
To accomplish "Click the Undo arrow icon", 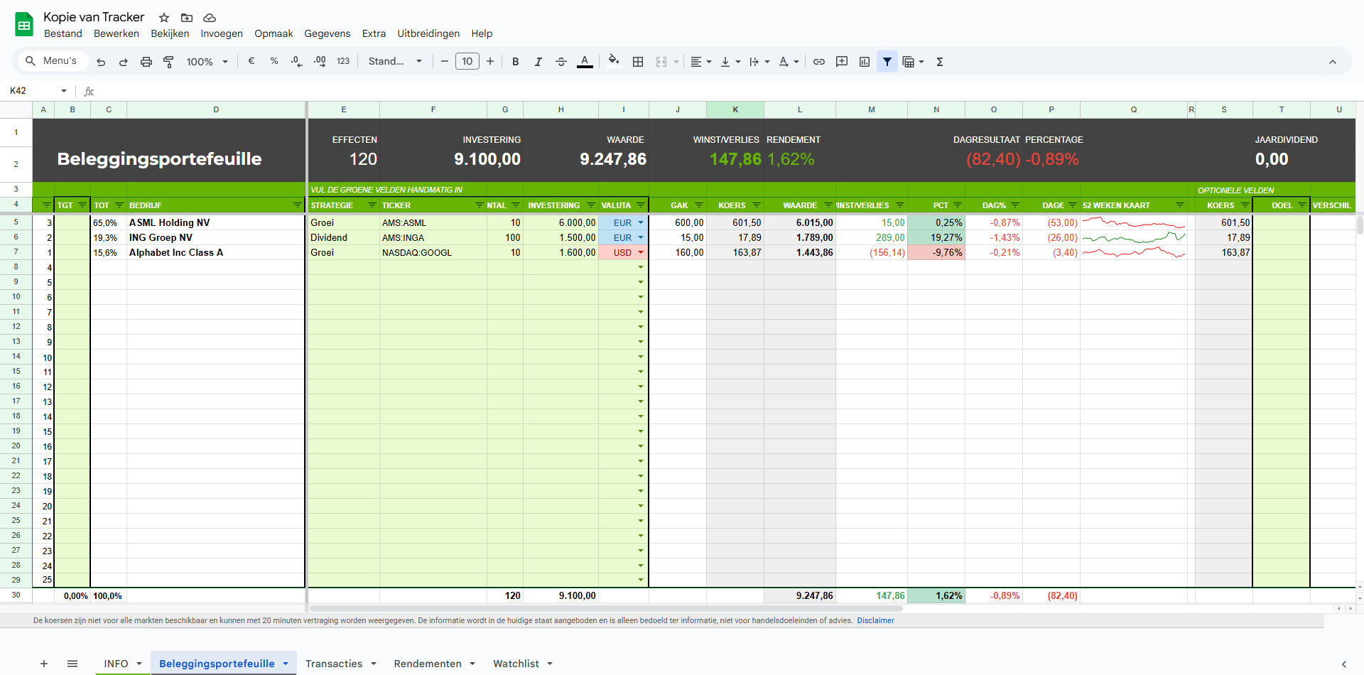I will pyautogui.click(x=101, y=62).
